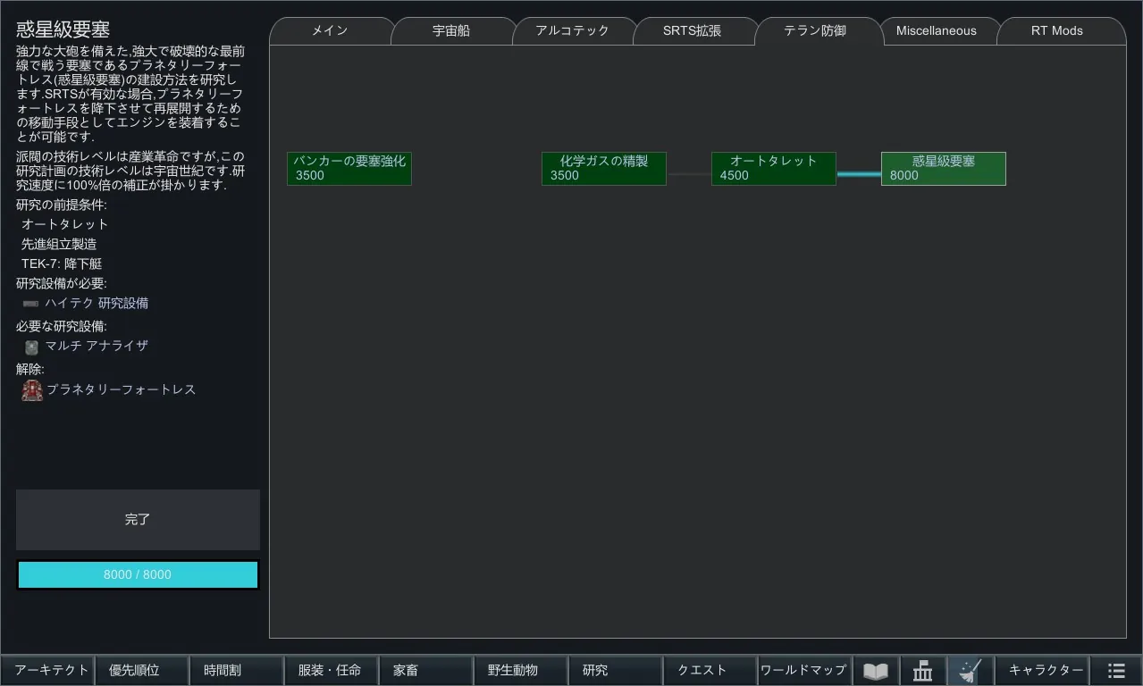Click the 完了 button
The height and width of the screenshot is (686, 1143).
pos(138,520)
